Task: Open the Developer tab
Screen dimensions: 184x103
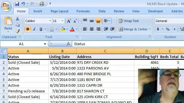Action: click(x=156, y=11)
